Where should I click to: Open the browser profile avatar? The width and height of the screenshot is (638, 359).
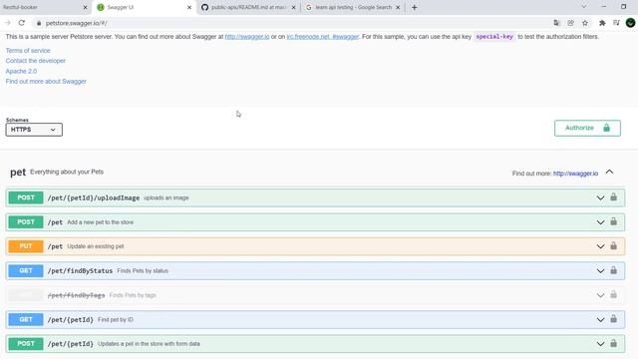pyautogui.click(x=630, y=23)
